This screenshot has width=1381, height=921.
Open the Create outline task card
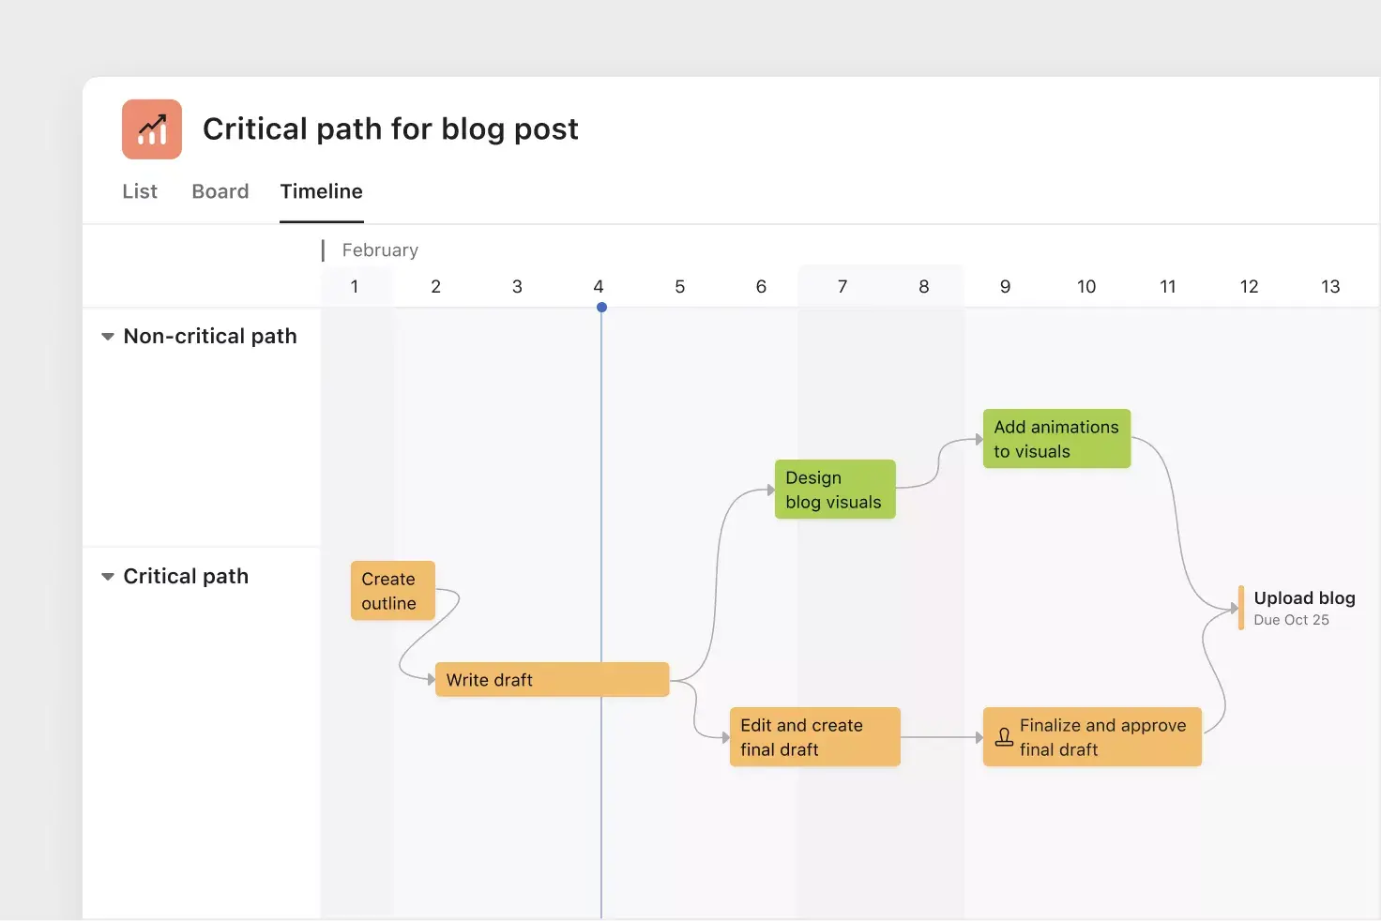coord(391,590)
